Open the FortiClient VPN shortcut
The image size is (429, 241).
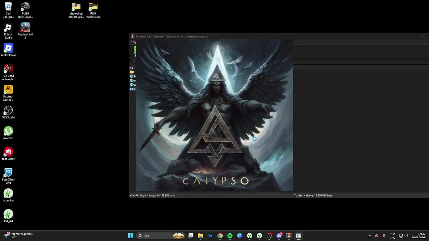tap(8, 176)
